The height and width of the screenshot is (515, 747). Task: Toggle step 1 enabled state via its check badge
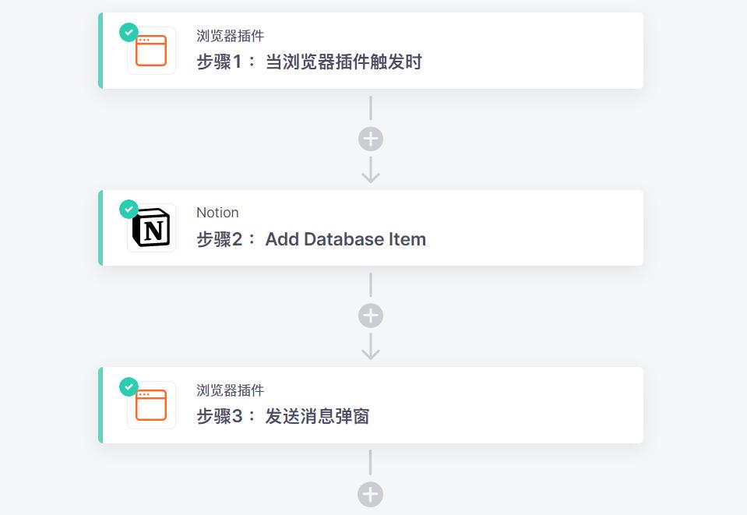[x=129, y=34]
